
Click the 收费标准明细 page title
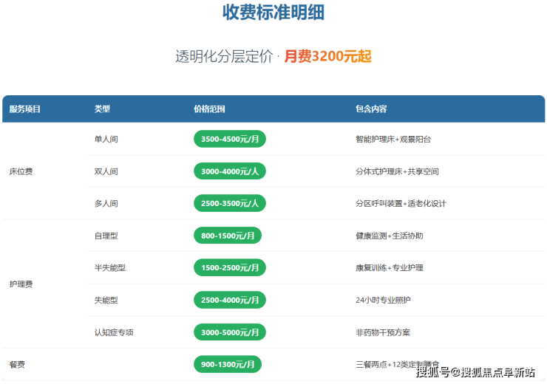coord(273,13)
